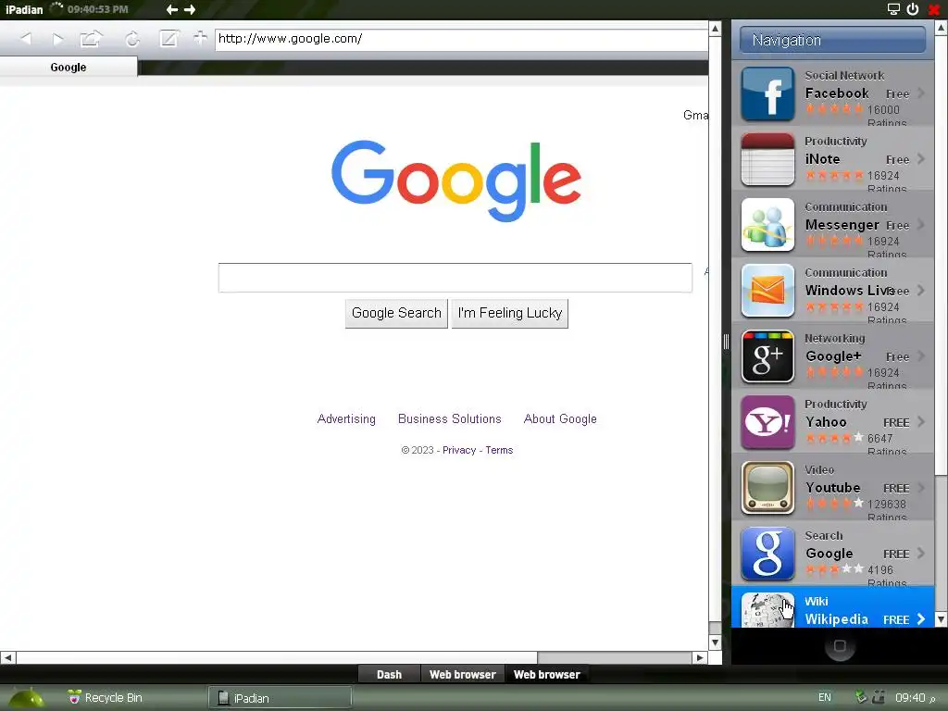The image size is (948, 711).
Task: Click the browser back arrow button
Action: coord(26,39)
